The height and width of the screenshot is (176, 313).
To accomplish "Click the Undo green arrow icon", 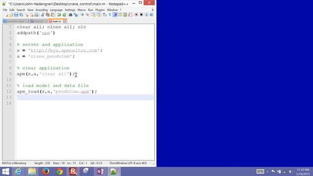I will [59, 15].
